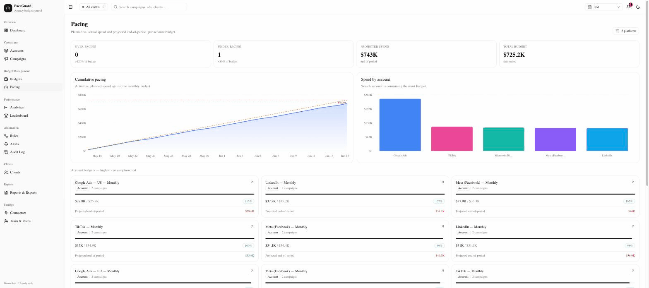Click the teal Microsoft bar in the chart
This screenshot has height=288, width=649.
coord(504,139)
